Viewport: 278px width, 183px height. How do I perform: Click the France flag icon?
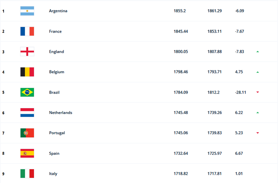click(27, 31)
